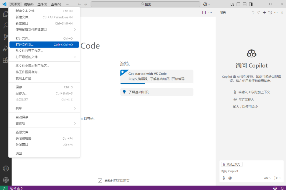Select 关闭编辑器 menu item
The width and height of the screenshot is (286, 190).
click(x=44, y=138)
